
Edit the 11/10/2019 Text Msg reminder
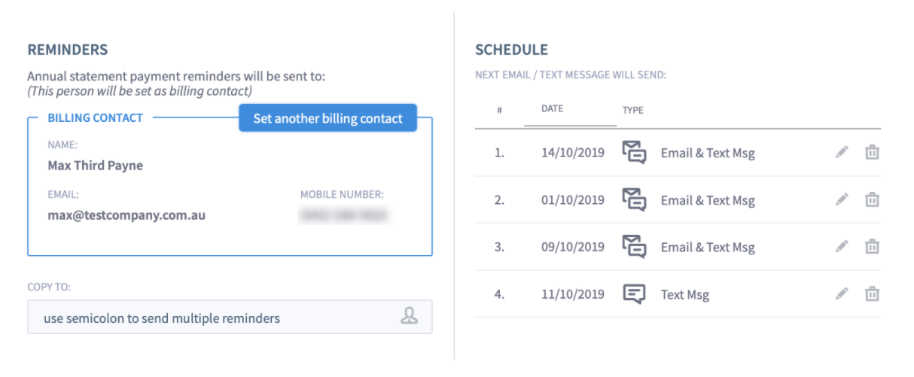(x=842, y=293)
